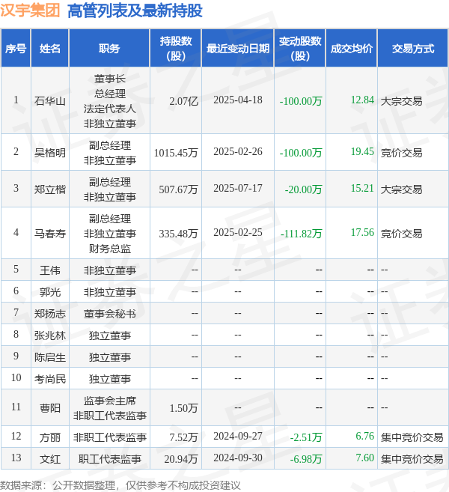Click the date 2024-09-27

238,436
